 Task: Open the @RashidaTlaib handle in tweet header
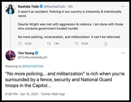point(54,7)
